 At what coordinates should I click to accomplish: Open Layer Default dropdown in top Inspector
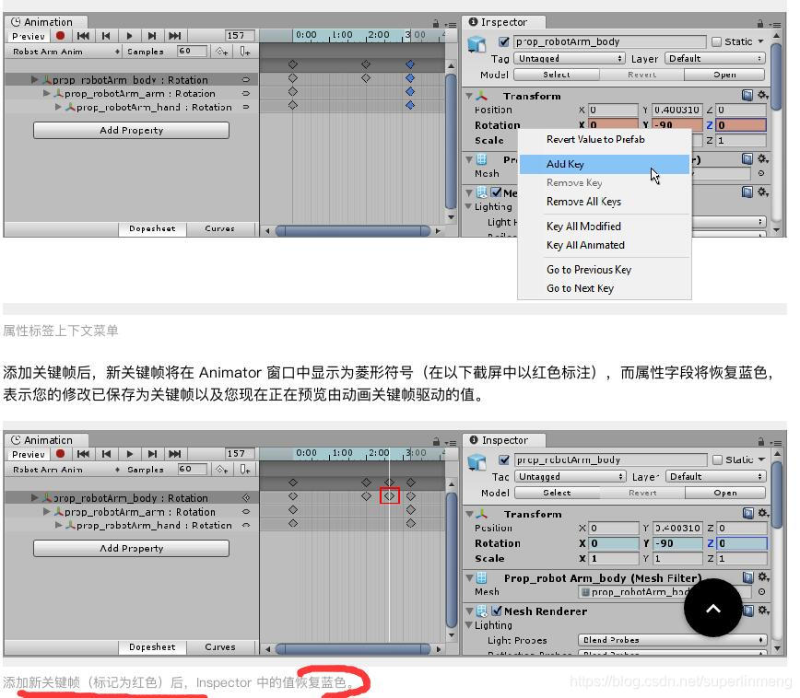[715, 59]
